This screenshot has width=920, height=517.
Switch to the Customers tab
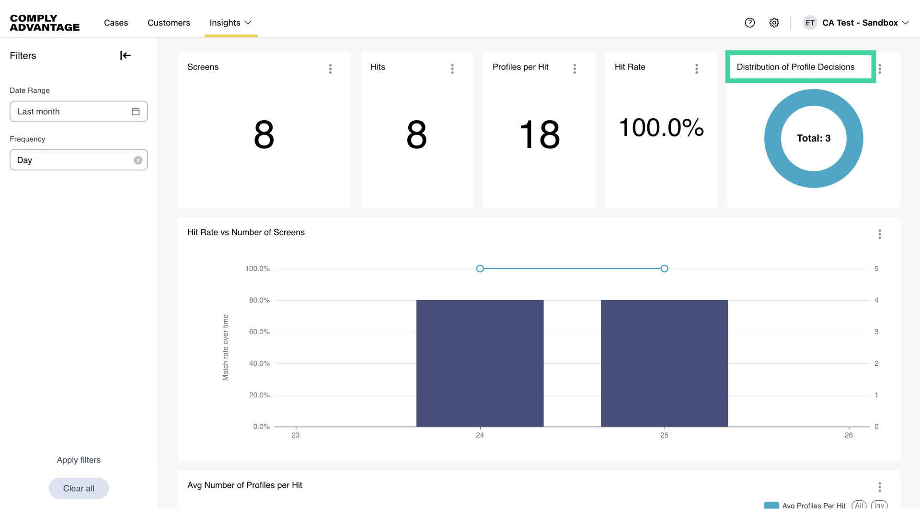pos(169,22)
